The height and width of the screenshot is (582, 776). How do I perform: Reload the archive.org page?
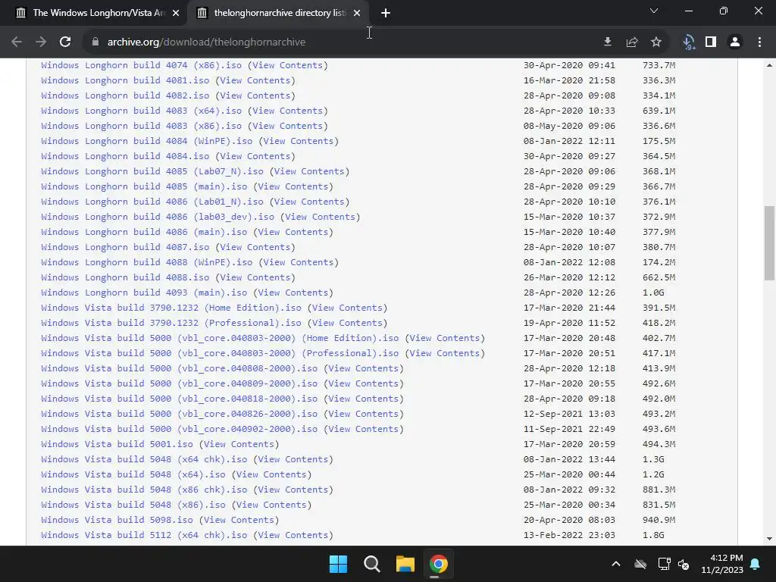click(x=65, y=42)
